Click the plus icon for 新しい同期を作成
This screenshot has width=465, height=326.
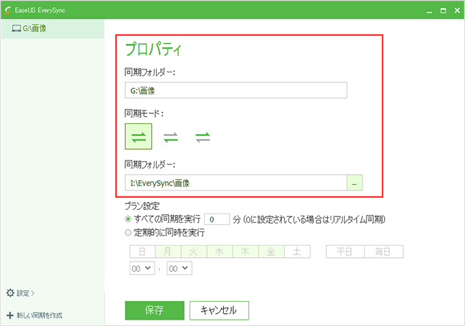click(10, 315)
